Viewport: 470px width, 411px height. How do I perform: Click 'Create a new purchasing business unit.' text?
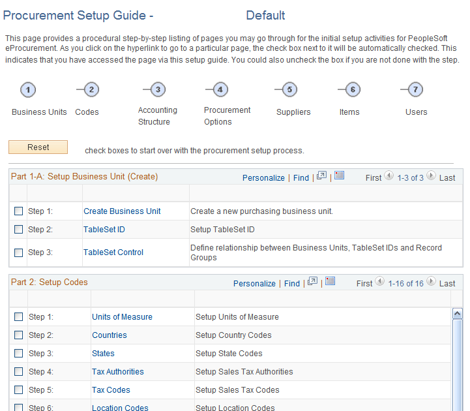(261, 211)
